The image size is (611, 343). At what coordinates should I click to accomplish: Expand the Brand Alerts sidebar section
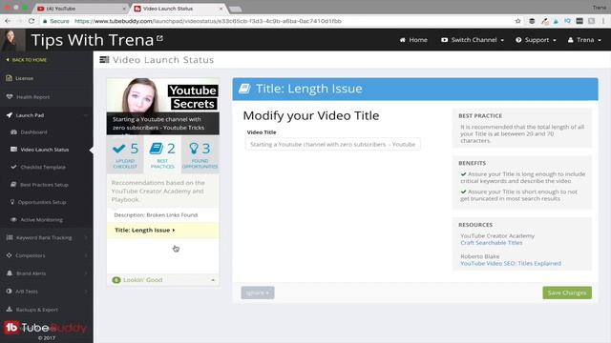[x=86, y=273]
